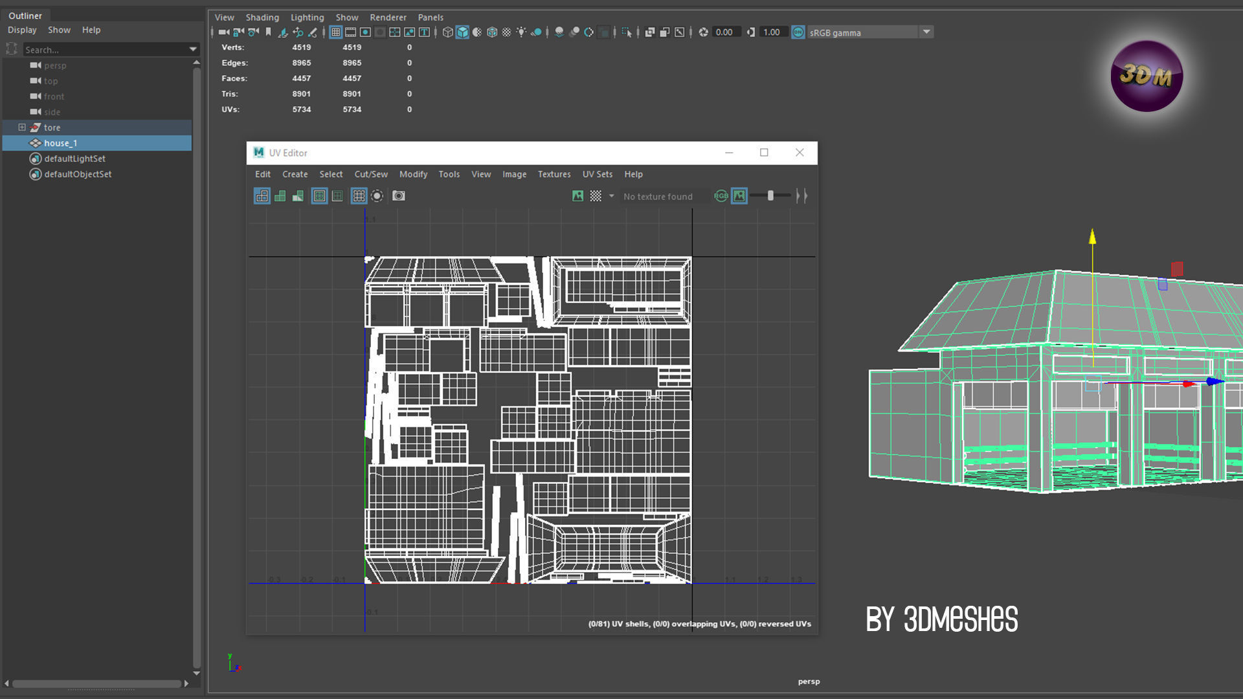Viewport: 1243px width, 699px height.
Task: Click the wireframe cube icon in the viewport toolbar
Action: pyautogui.click(x=447, y=32)
